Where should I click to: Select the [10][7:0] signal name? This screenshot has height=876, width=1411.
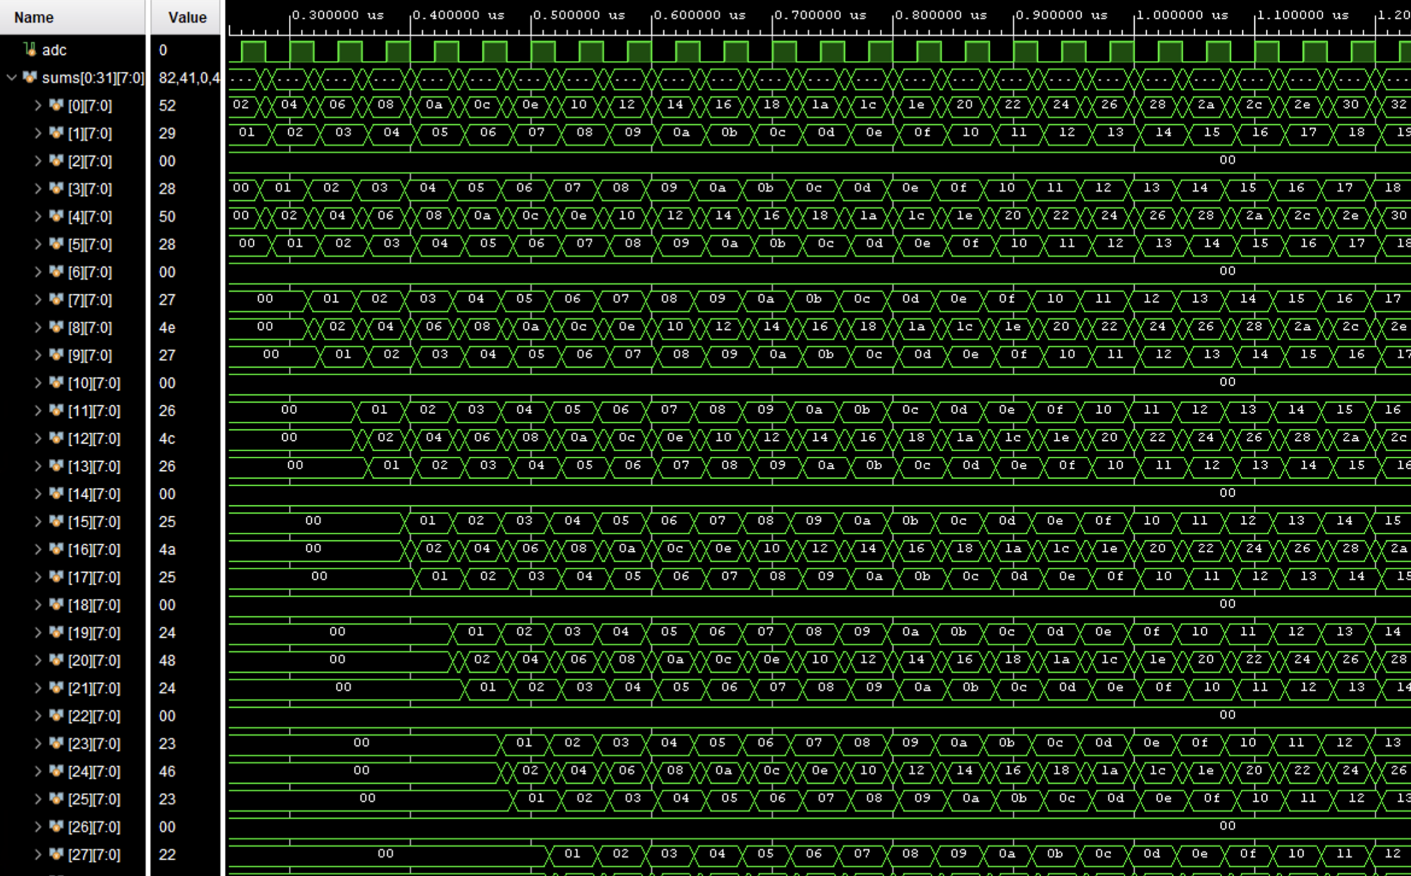[94, 383]
